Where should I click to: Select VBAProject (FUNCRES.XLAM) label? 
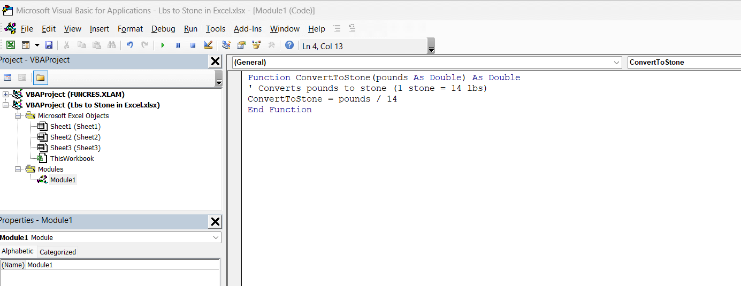(x=75, y=95)
